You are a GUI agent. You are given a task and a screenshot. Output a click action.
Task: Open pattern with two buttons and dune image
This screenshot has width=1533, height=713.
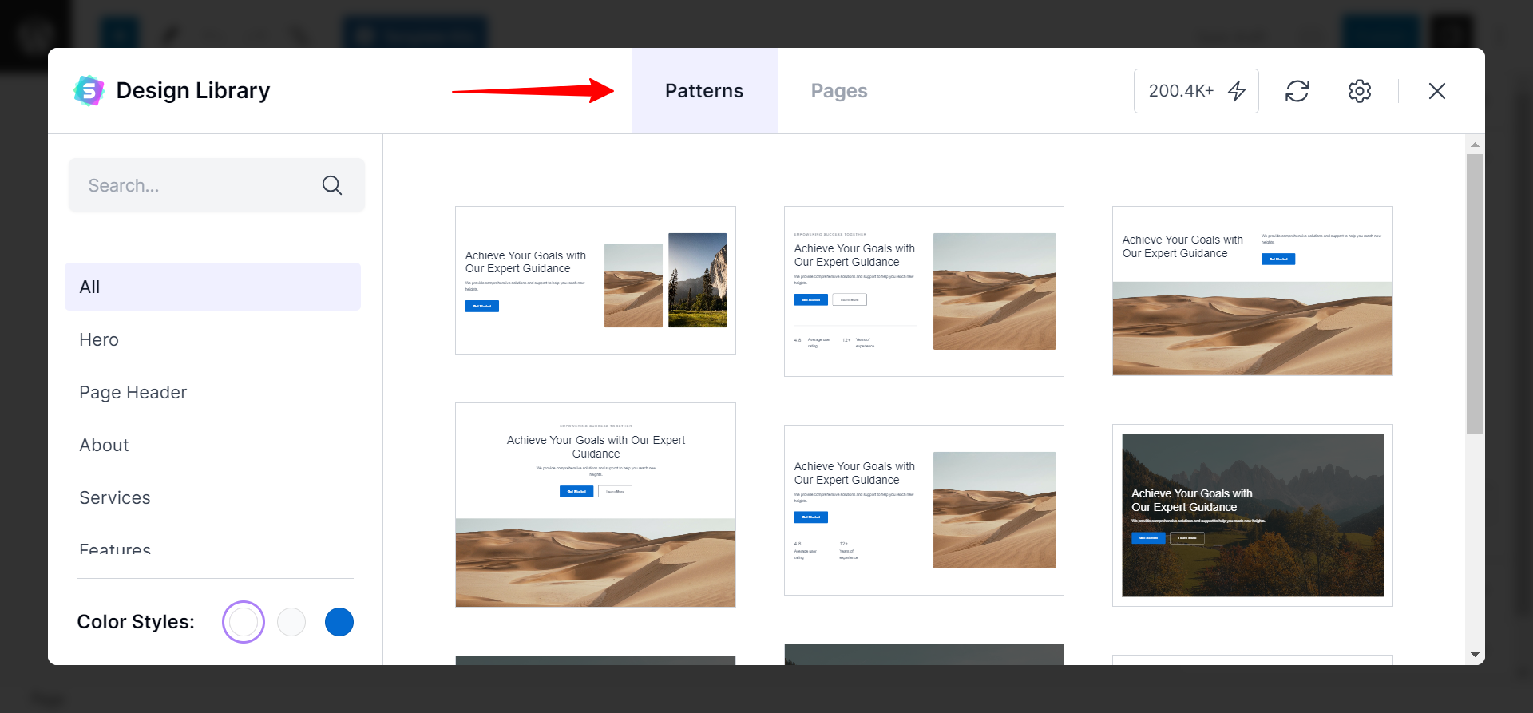tap(924, 291)
